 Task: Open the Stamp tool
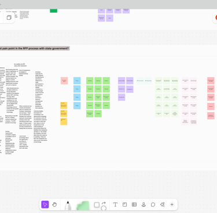tap(144, 204)
